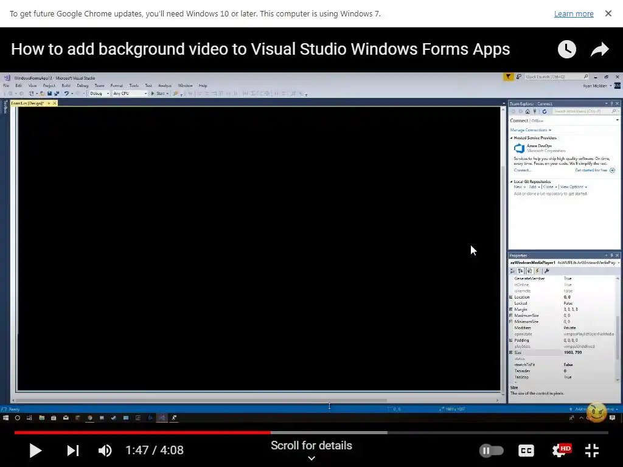Click the Alphabetical sort icon in Properties
Screen dimensions: 623x467
521,271
